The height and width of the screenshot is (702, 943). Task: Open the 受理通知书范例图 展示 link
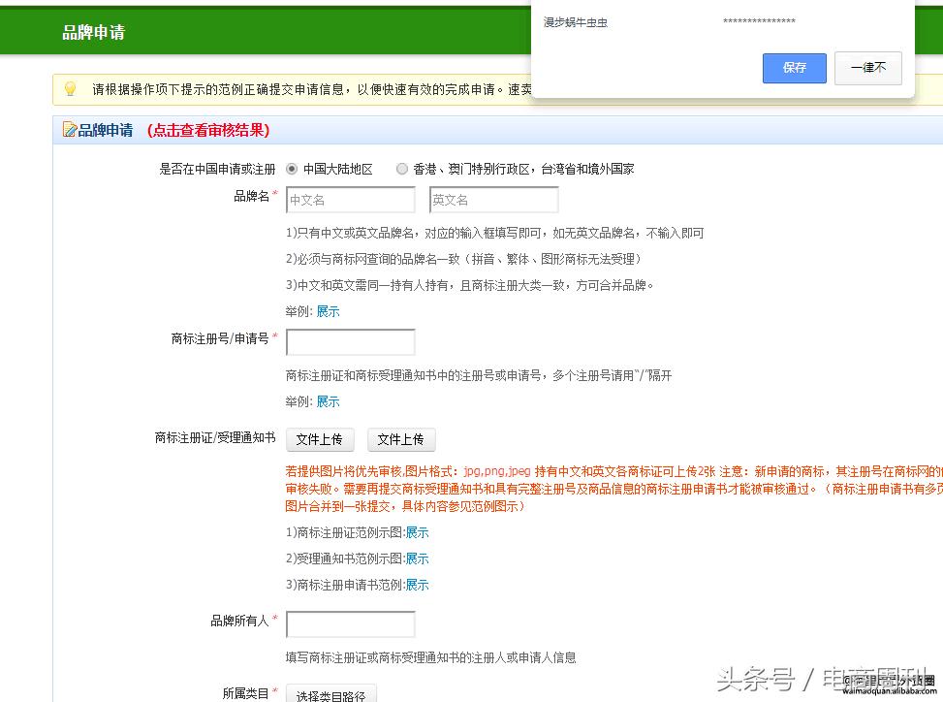coord(417,558)
